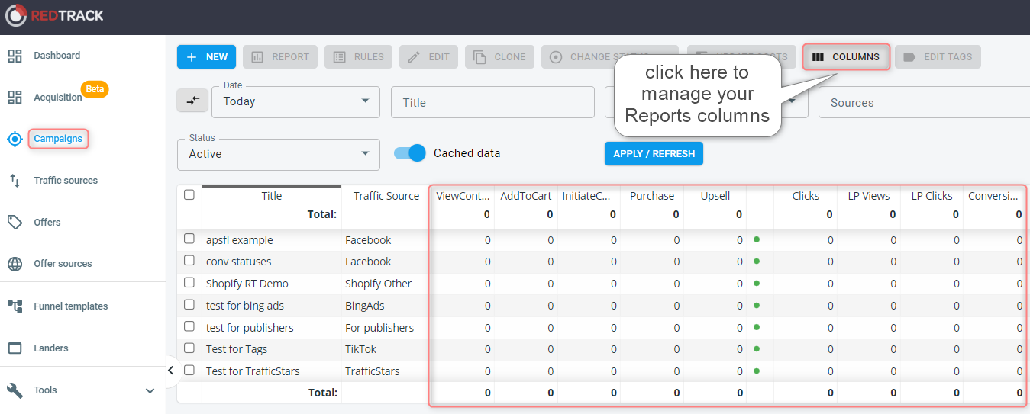Sort by the Purchase column header
The width and height of the screenshot is (1030, 414).
(652, 196)
